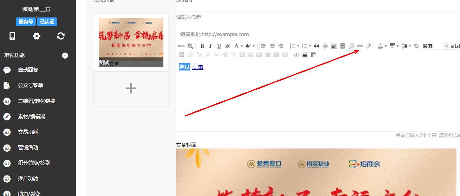Toggle bold formatting
Image resolution: width=460 pixels, height=196 pixels.
point(202,46)
